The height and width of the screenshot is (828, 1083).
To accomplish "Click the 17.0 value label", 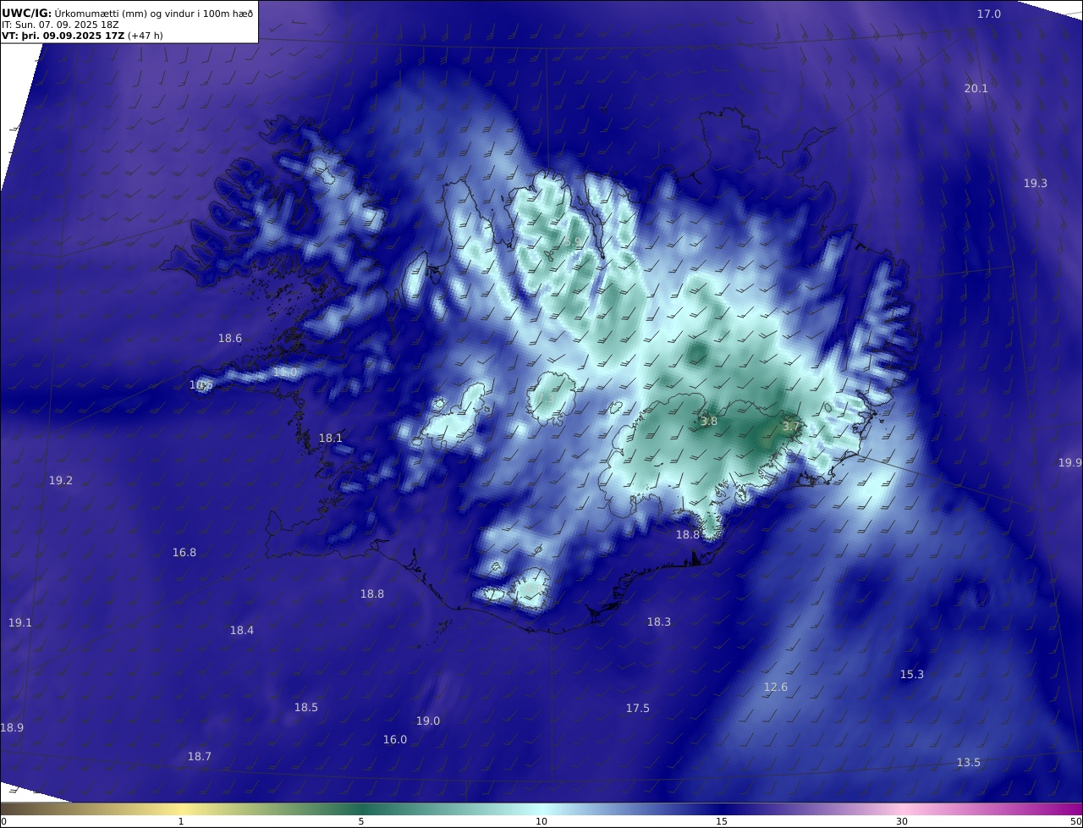I will (x=988, y=14).
